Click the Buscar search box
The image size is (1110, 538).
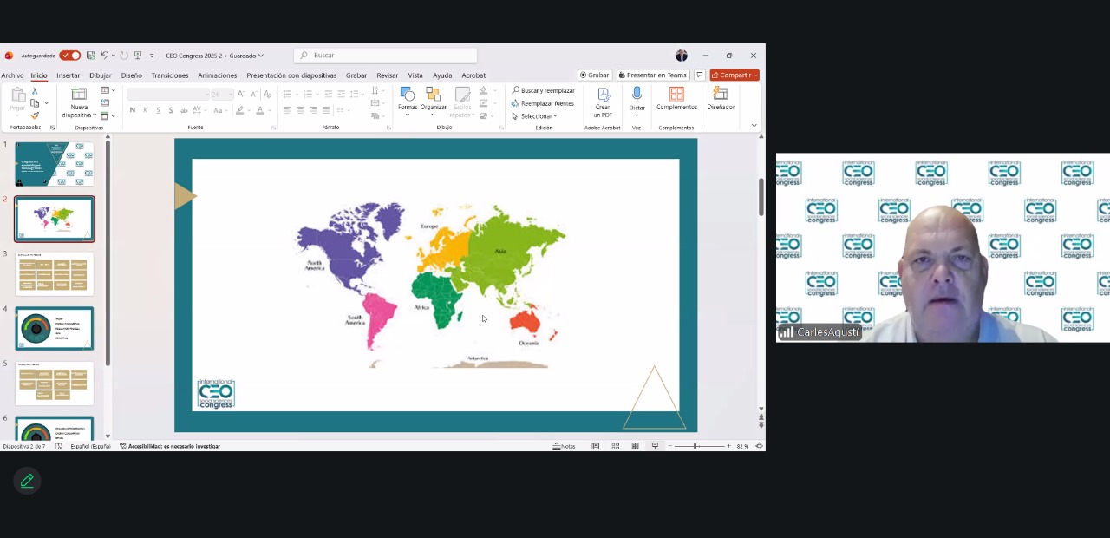[385, 56]
